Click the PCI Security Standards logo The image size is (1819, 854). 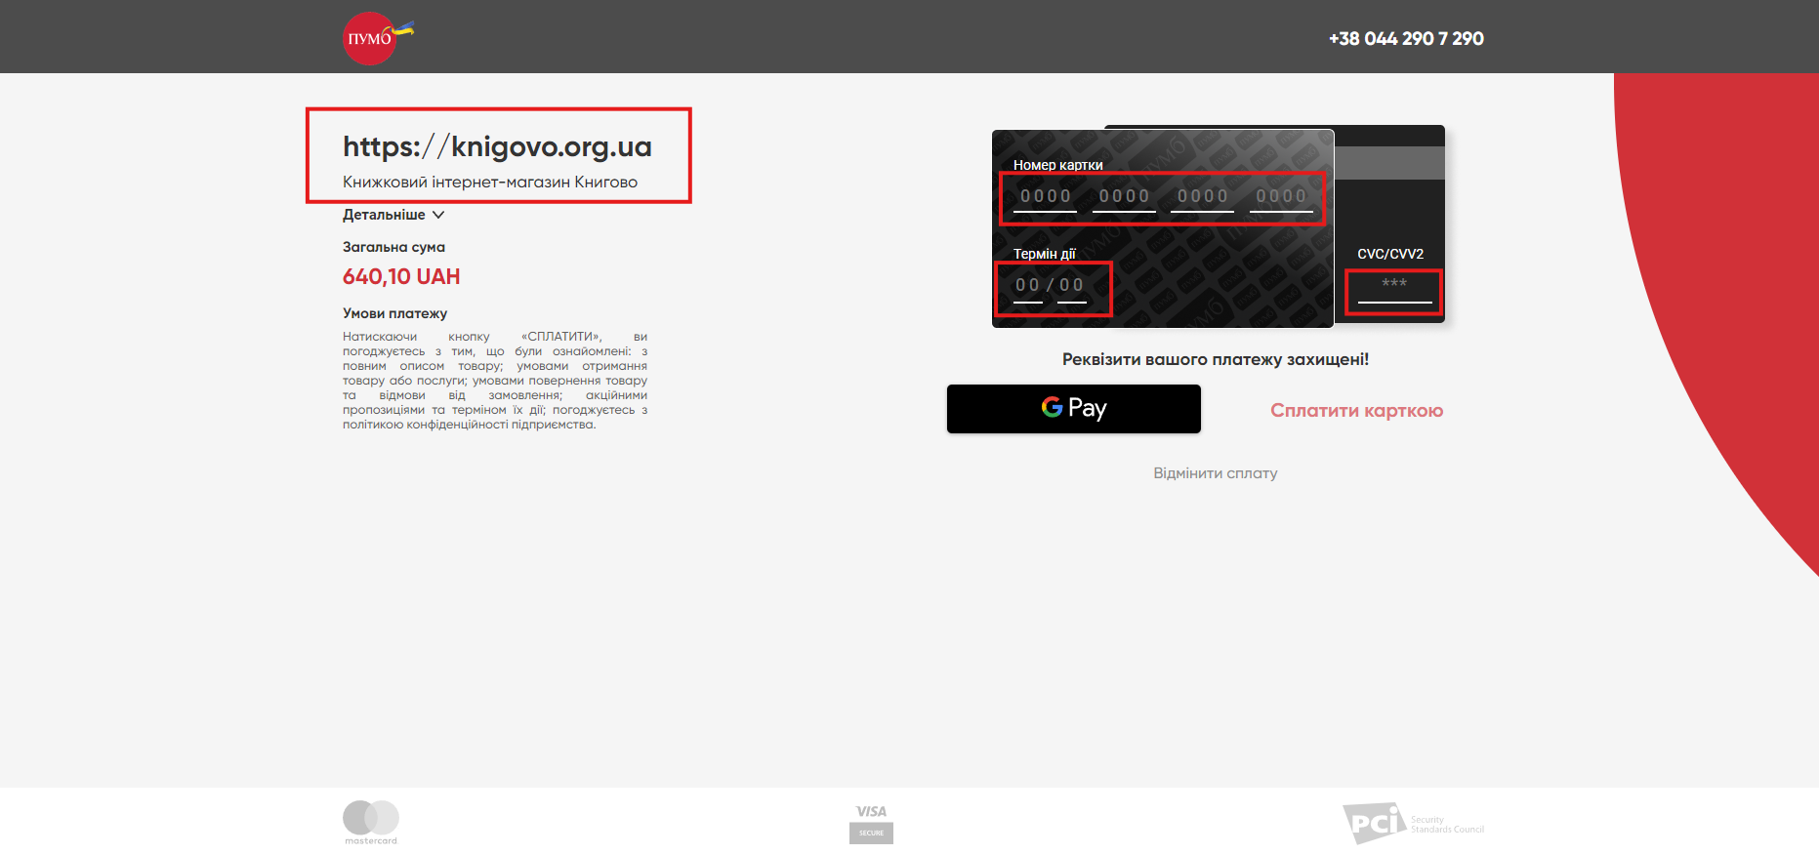point(1412,823)
